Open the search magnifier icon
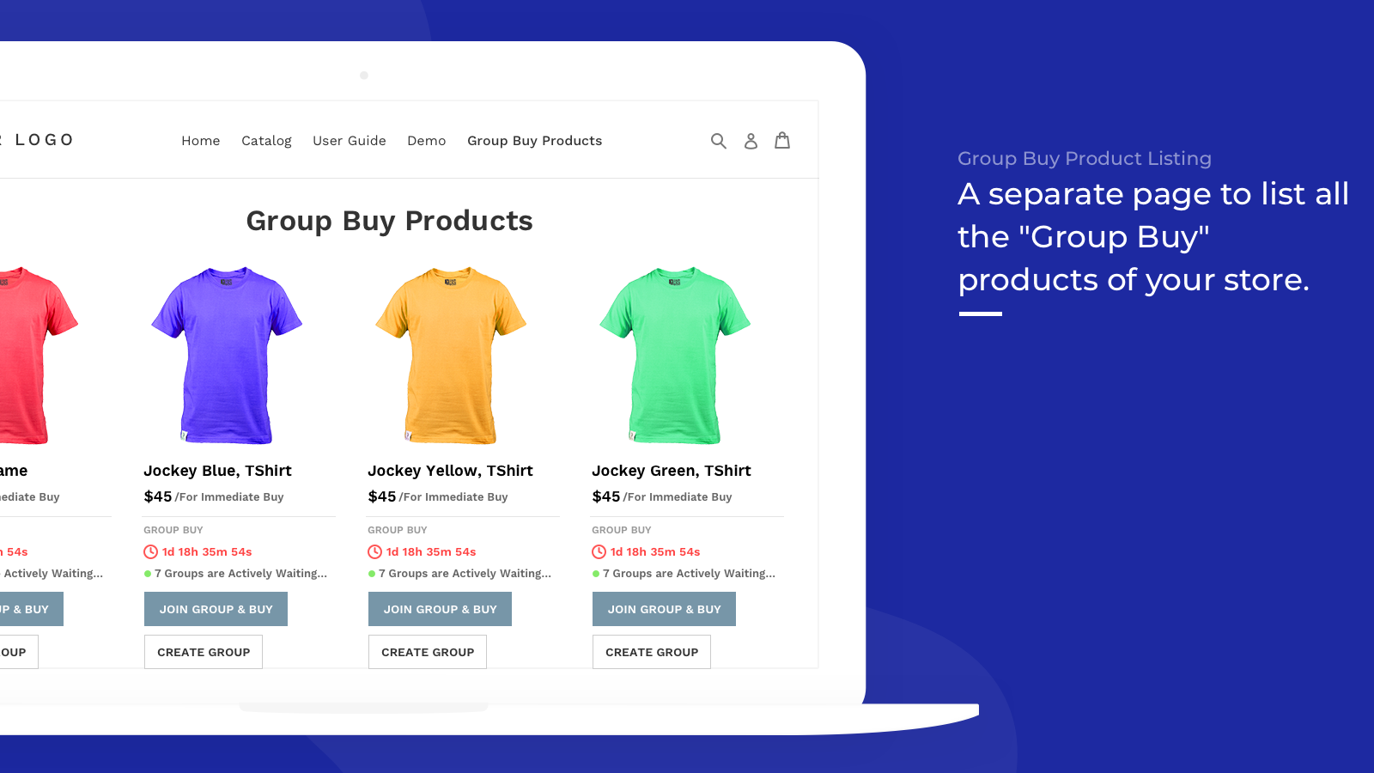This screenshot has height=773, width=1374. click(x=719, y=141)
